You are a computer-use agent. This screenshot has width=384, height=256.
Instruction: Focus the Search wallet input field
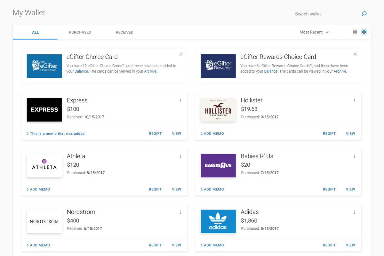(326, 14)
